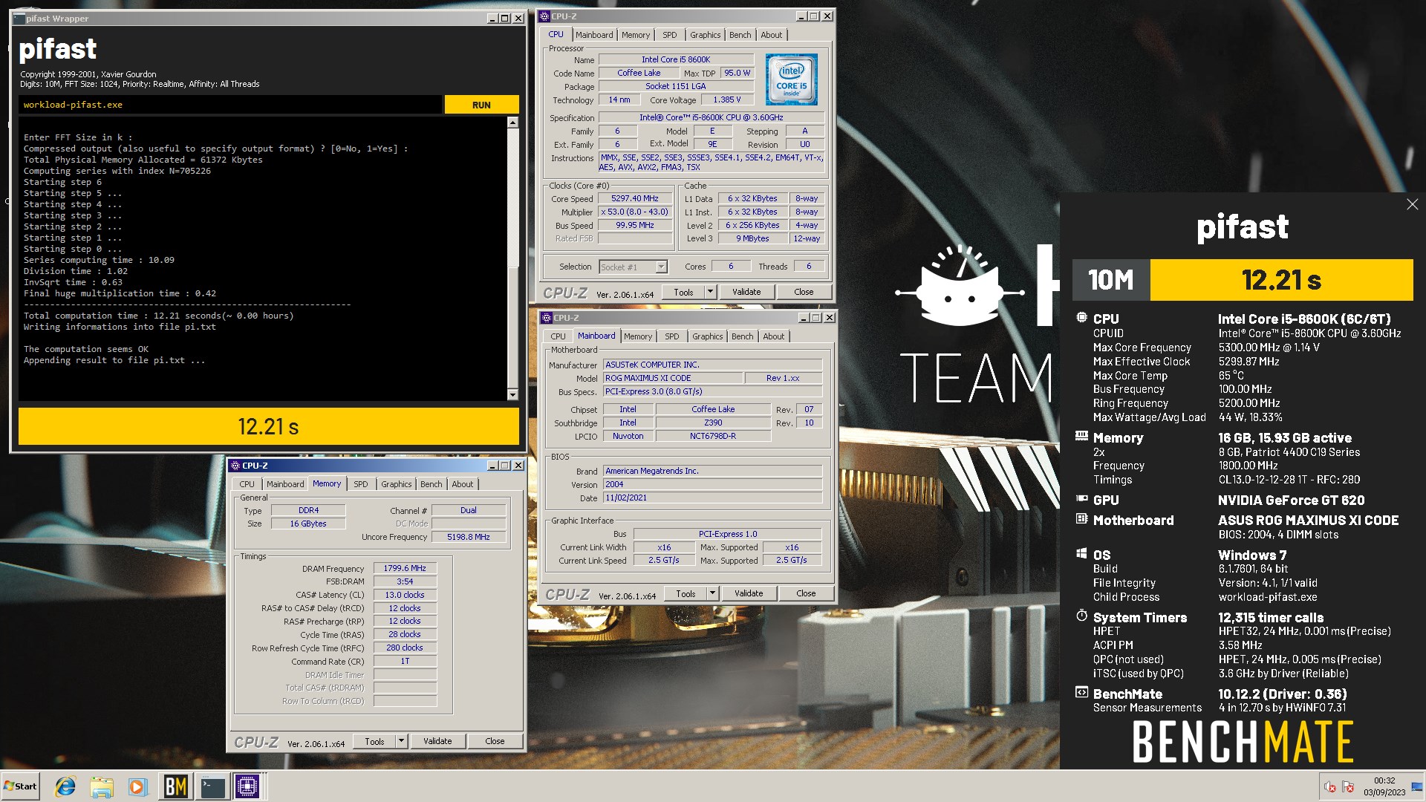1426x802 pixels.
Task: Click the GPU icon in BenchMate panel
Action: coord(1081,499)
